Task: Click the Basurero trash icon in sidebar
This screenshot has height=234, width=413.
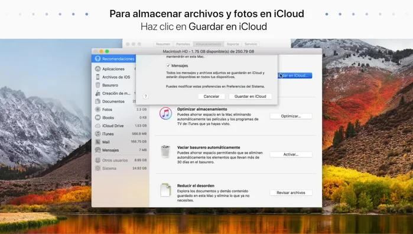Action: pyautogui.click(x=97, y=85)
